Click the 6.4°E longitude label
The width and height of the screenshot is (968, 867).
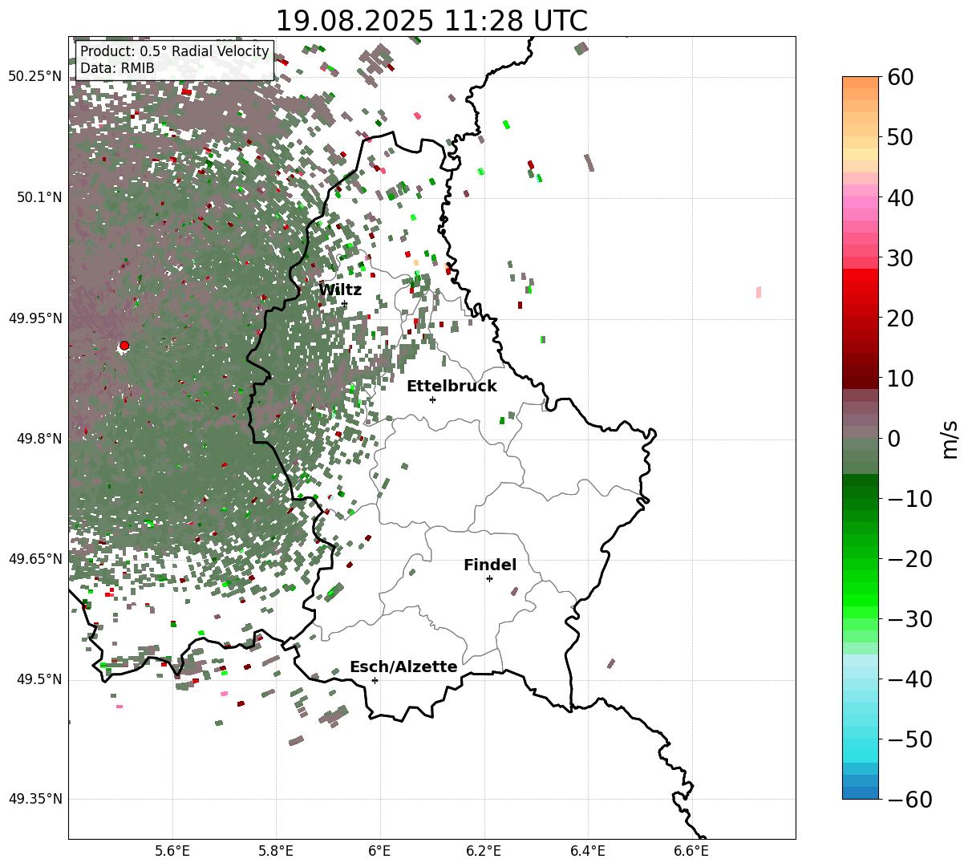click(x=588, y=851)
